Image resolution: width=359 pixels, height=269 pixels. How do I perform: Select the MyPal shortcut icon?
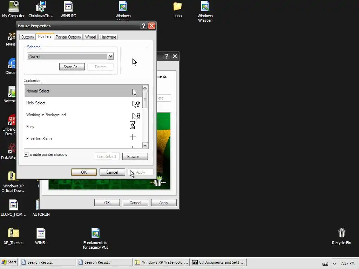click(11, 39)
